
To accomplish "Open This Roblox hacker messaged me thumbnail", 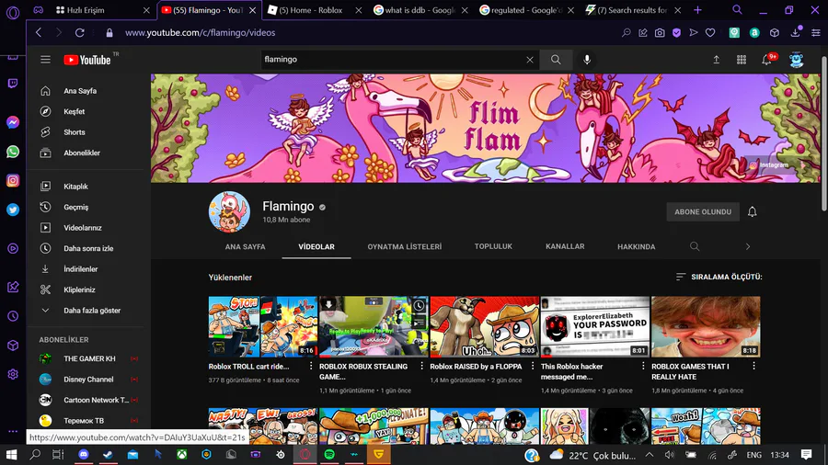I will tap(595, 326).
